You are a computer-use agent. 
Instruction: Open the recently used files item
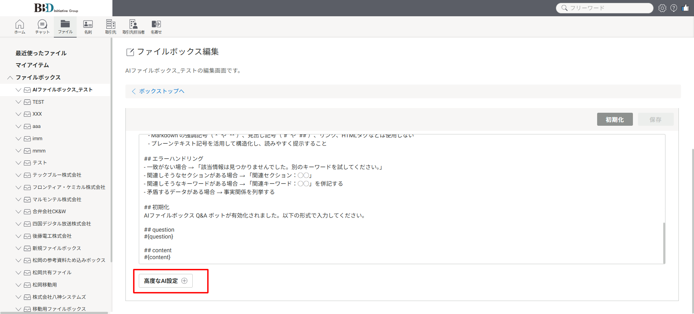41,53
